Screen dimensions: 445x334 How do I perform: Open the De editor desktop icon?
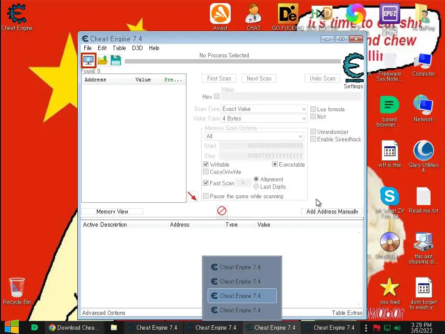tap(288, 13)
